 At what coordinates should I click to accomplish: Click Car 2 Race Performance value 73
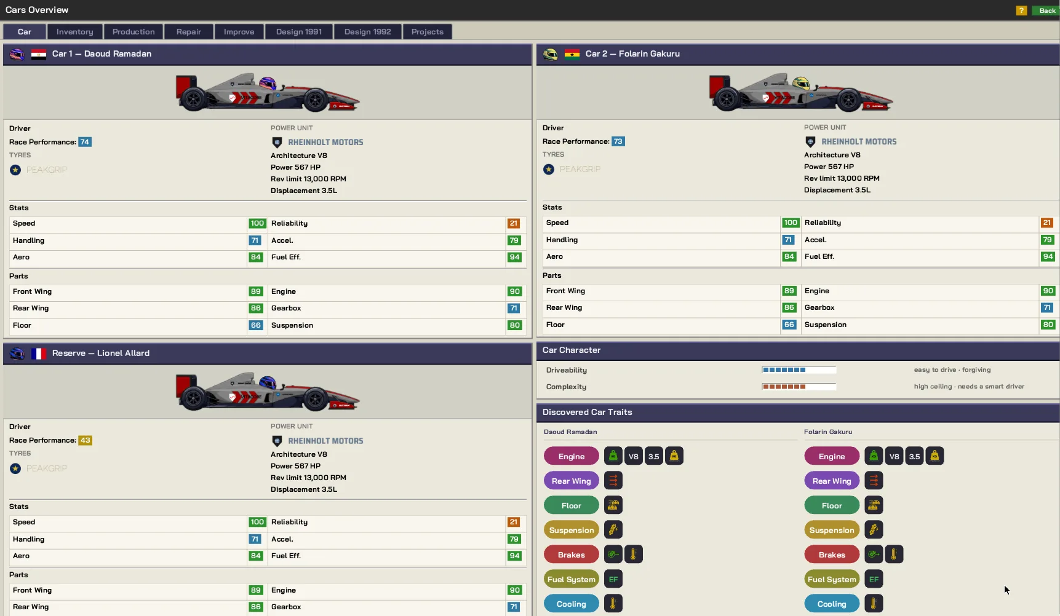click(618, 141)
